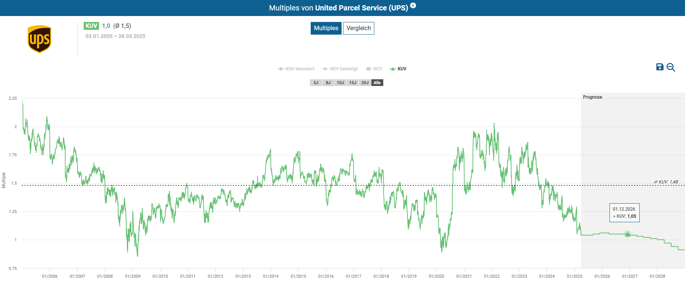Click the UPS company logo
Screen dimensions: 688x284
click(x=39, y=39)
